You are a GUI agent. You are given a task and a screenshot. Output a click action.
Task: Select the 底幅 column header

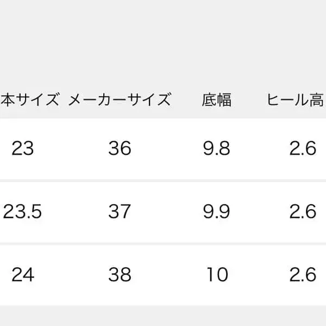click(x=216, y=100)
